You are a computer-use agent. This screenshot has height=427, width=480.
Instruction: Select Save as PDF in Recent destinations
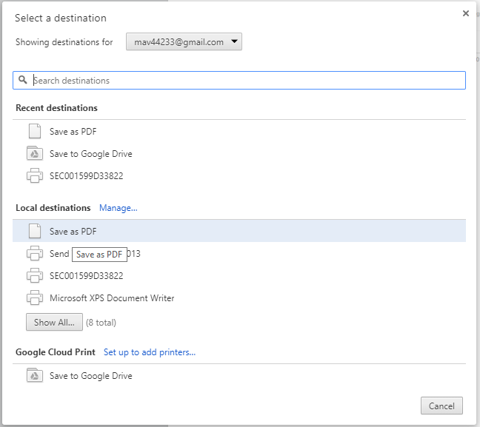coord(73,132)
